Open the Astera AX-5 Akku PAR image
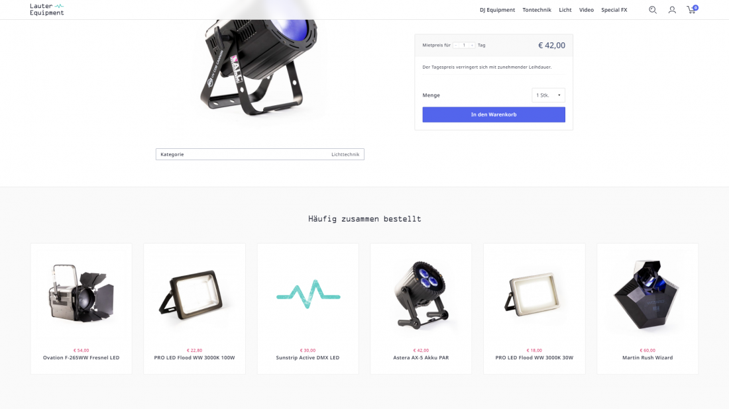The height and width of the screenshot is (409, 729). point(421,295)
